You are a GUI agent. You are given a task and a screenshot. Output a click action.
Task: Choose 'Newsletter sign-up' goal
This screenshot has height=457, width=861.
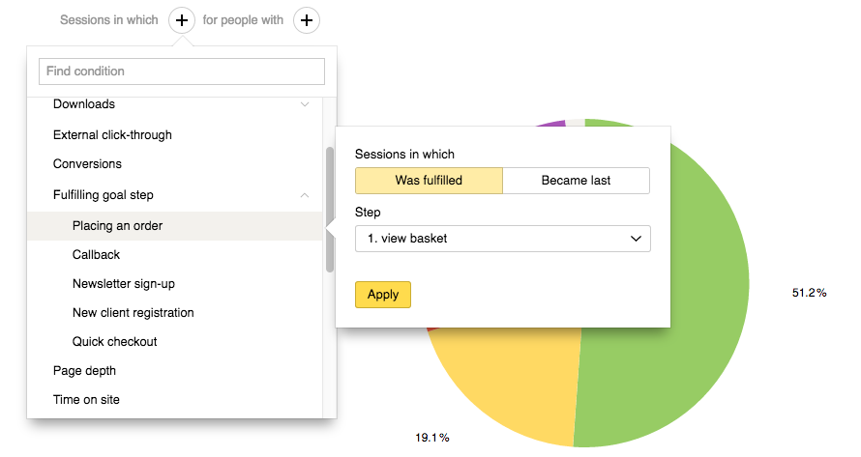(x=123, y=284)
